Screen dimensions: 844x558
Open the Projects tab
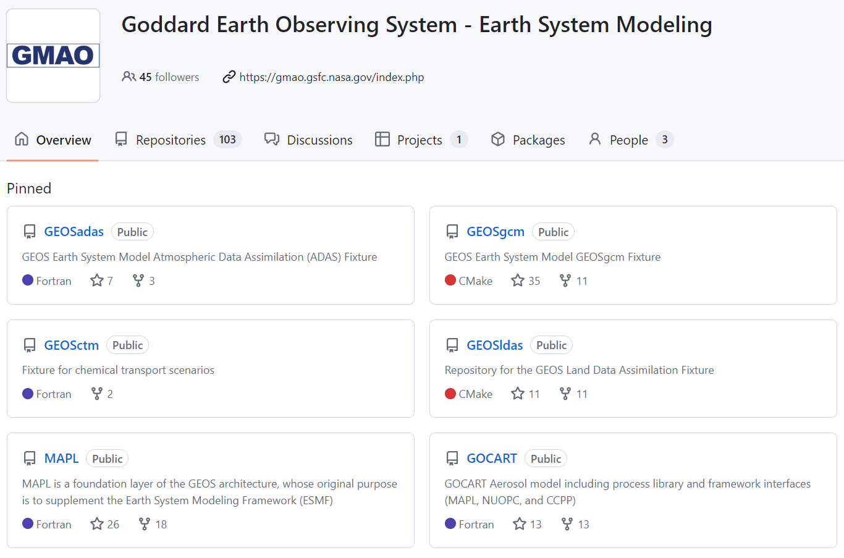(421, 140)
